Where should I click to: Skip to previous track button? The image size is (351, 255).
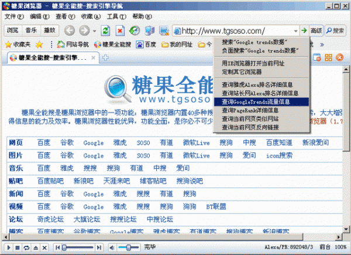pos(57,247)
